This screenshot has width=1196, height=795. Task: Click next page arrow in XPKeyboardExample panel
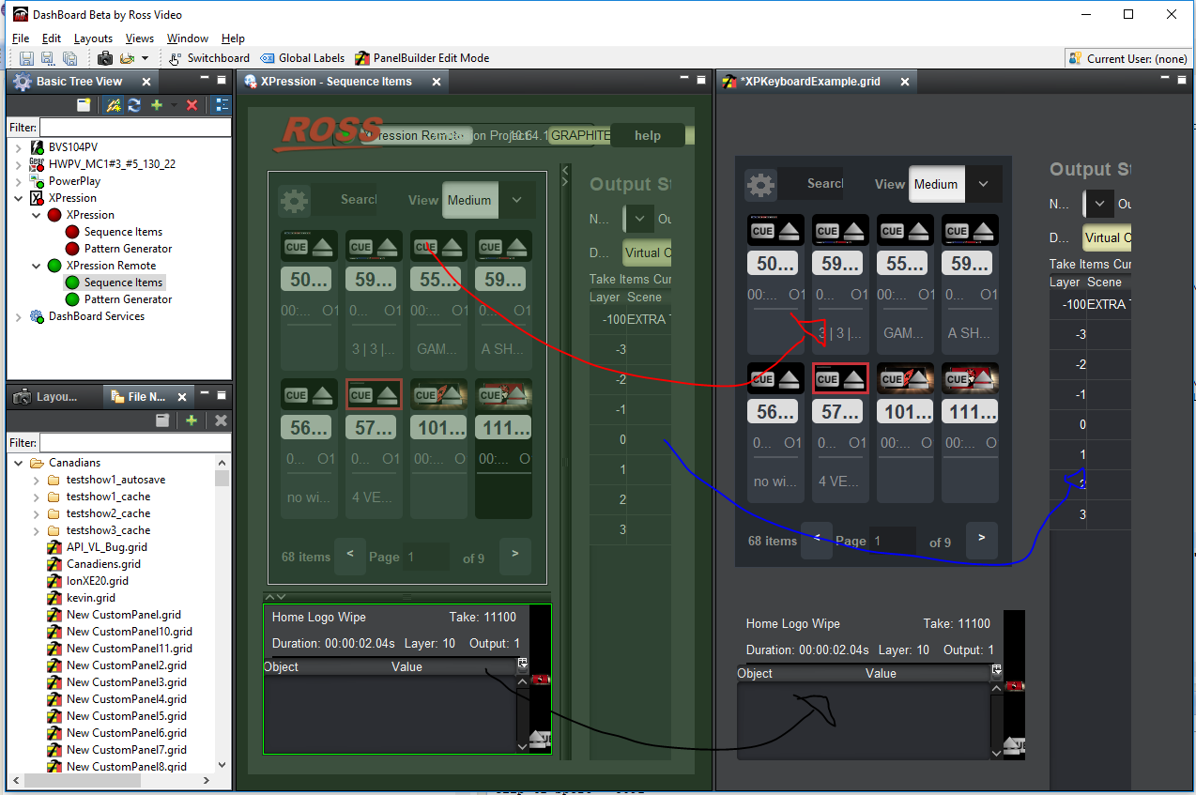click(x=981, y=539)
